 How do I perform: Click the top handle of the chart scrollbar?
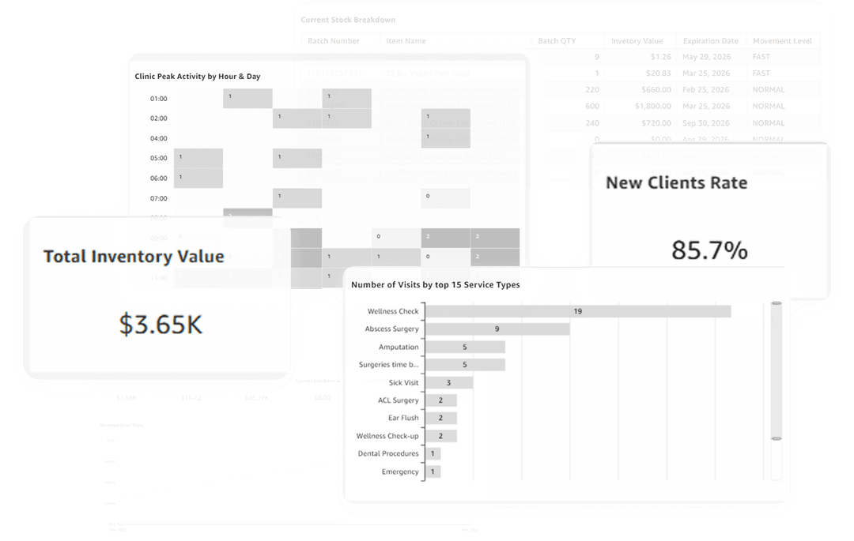pos(776,301)
